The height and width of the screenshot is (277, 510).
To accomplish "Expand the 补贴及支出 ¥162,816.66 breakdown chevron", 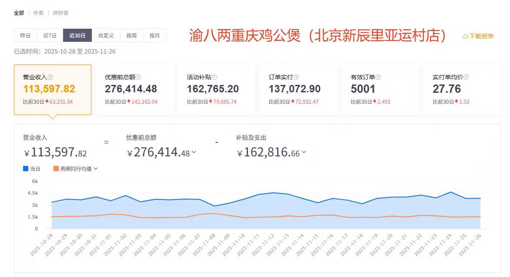I will (304, 152).
